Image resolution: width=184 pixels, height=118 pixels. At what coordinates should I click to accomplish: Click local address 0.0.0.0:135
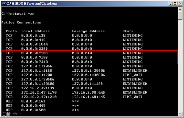33,35
